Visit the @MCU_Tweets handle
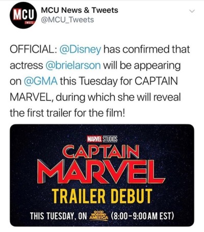Screen dimensions: 204x232 pos(67,20)
